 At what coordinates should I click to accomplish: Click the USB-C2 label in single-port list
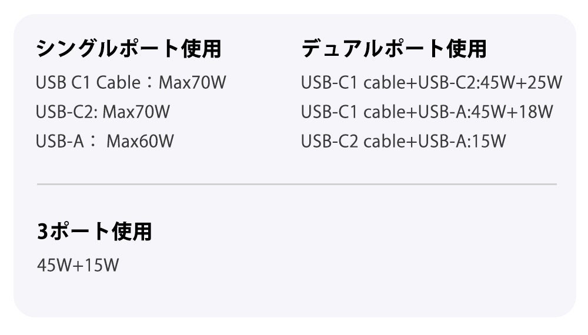[65, 112]
